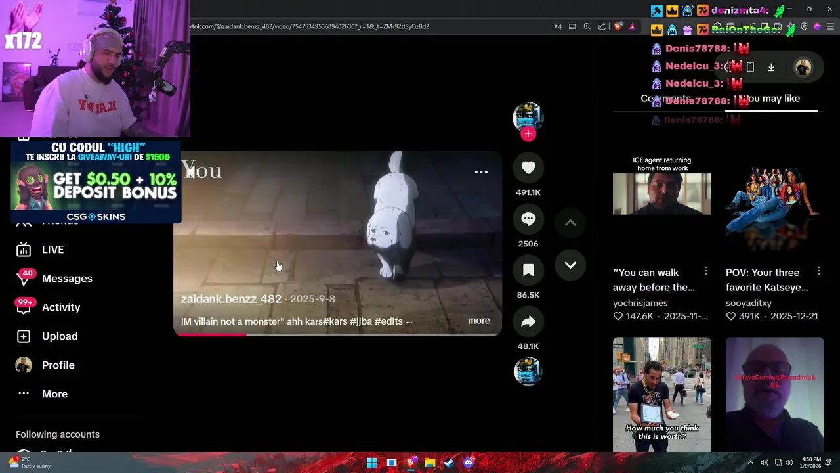This screenshot has width=840, height=473.
Task: Open the weather widget showing Partly sunny
Action: 30,462
